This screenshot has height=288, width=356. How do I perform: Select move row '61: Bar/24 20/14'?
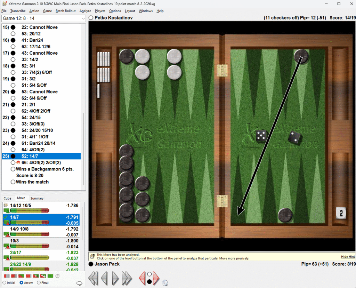41,143
